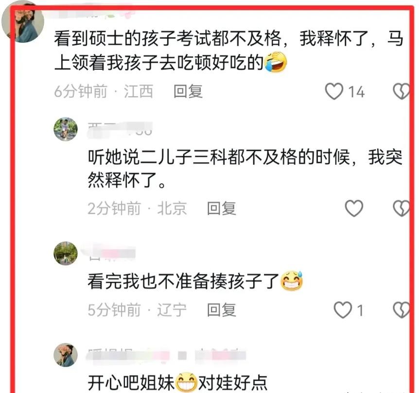Screen dimensions: 419x393
Task: Open avatar of the Beijing replier
Action: (66, 129)
